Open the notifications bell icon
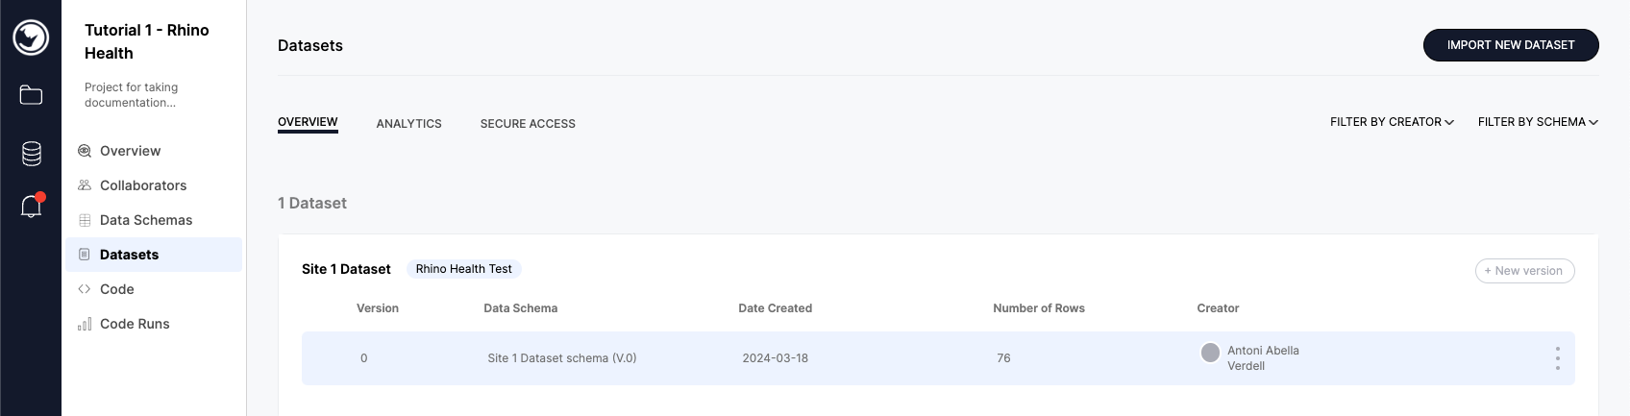 (32, 206)
